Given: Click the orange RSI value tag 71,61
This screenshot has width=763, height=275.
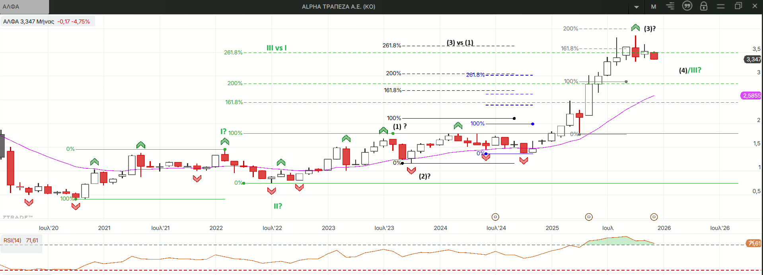Looking at the screenshot, I should [753, 243].
